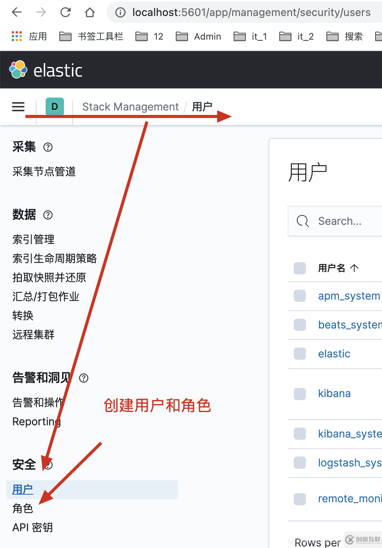The height and width of the screenshot is (548, 382).
Task: Go back with the browser back arrow
Action: pyautogui.click(x=17, y=13)
